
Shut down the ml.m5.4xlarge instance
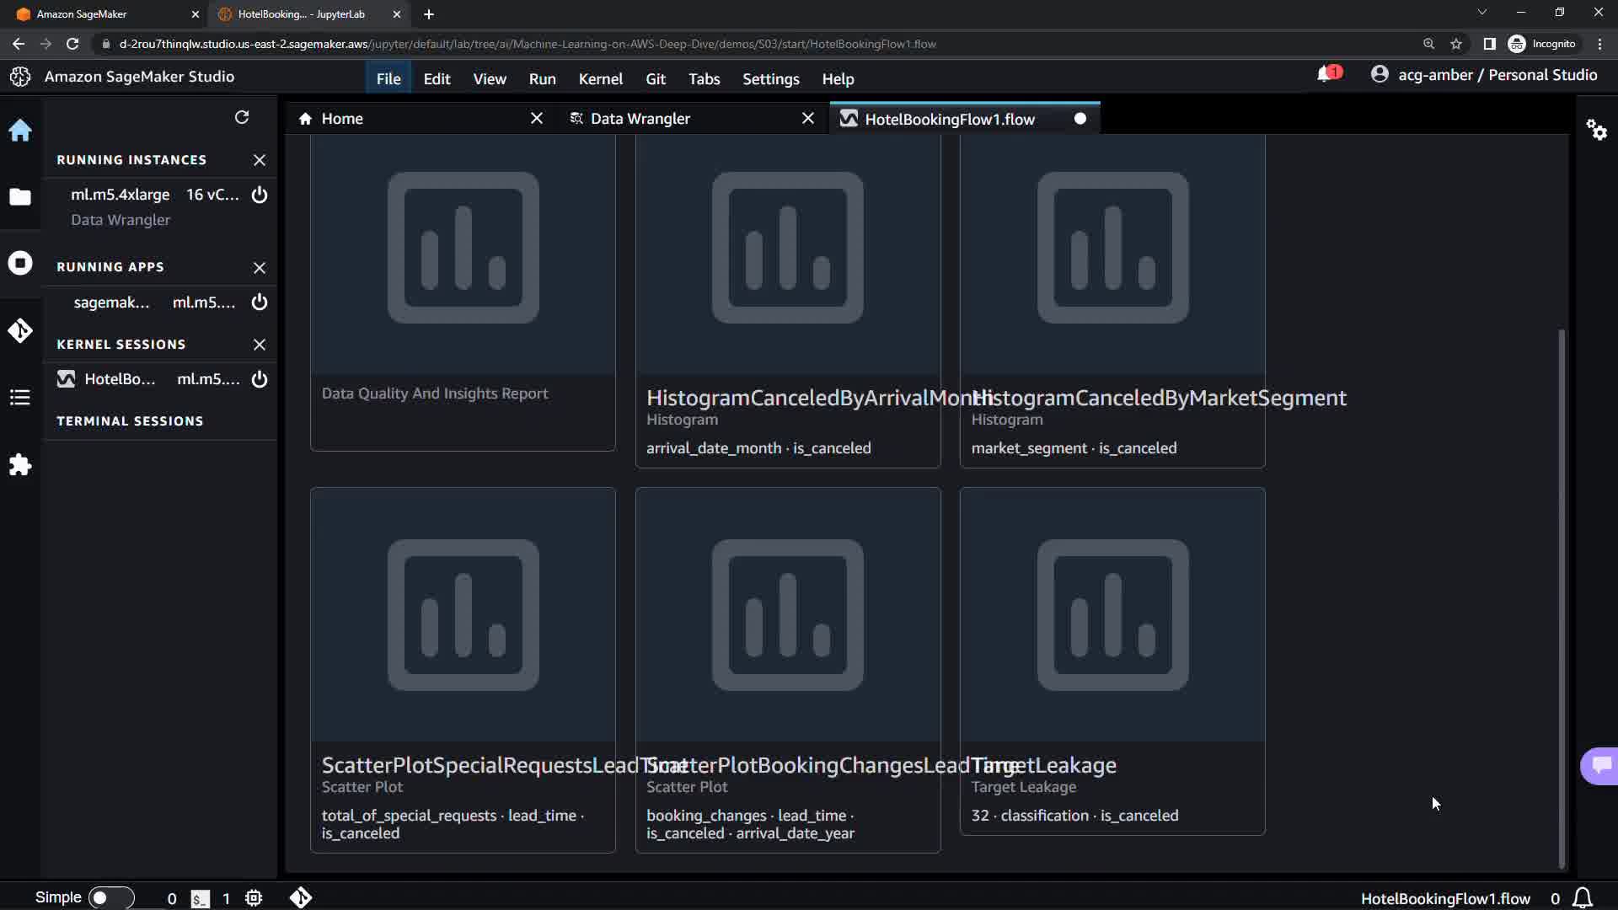260,195
